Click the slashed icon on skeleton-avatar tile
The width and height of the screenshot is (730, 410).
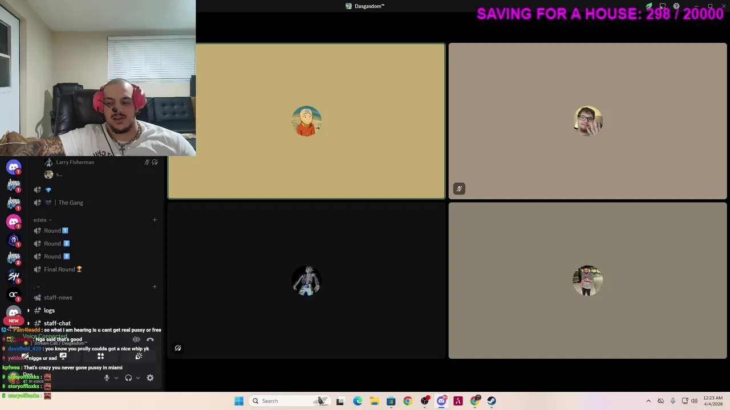tap(178, 348)
